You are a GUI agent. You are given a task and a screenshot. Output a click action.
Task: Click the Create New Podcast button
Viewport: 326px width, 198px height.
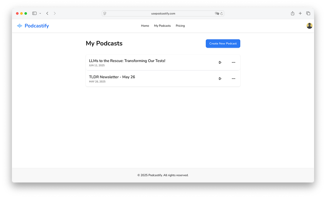(x=223, y=43)
